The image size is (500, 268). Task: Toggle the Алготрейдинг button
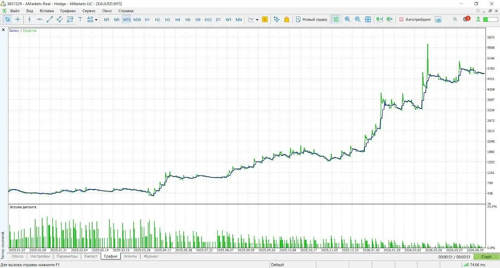point(415,20)
